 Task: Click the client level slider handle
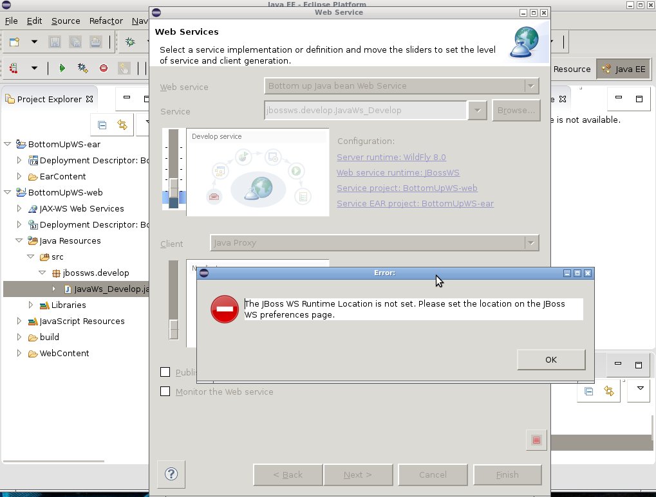[174, 329]
